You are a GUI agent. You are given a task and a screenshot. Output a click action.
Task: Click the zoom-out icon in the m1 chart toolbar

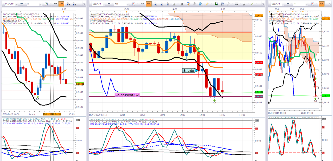(75, 4)
